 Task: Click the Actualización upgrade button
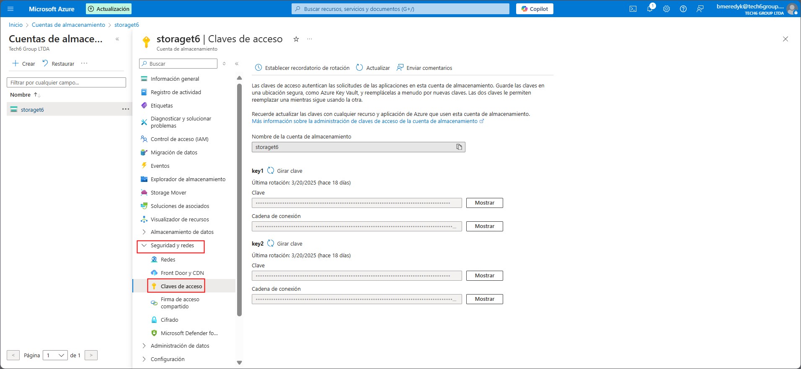(109, 9)
